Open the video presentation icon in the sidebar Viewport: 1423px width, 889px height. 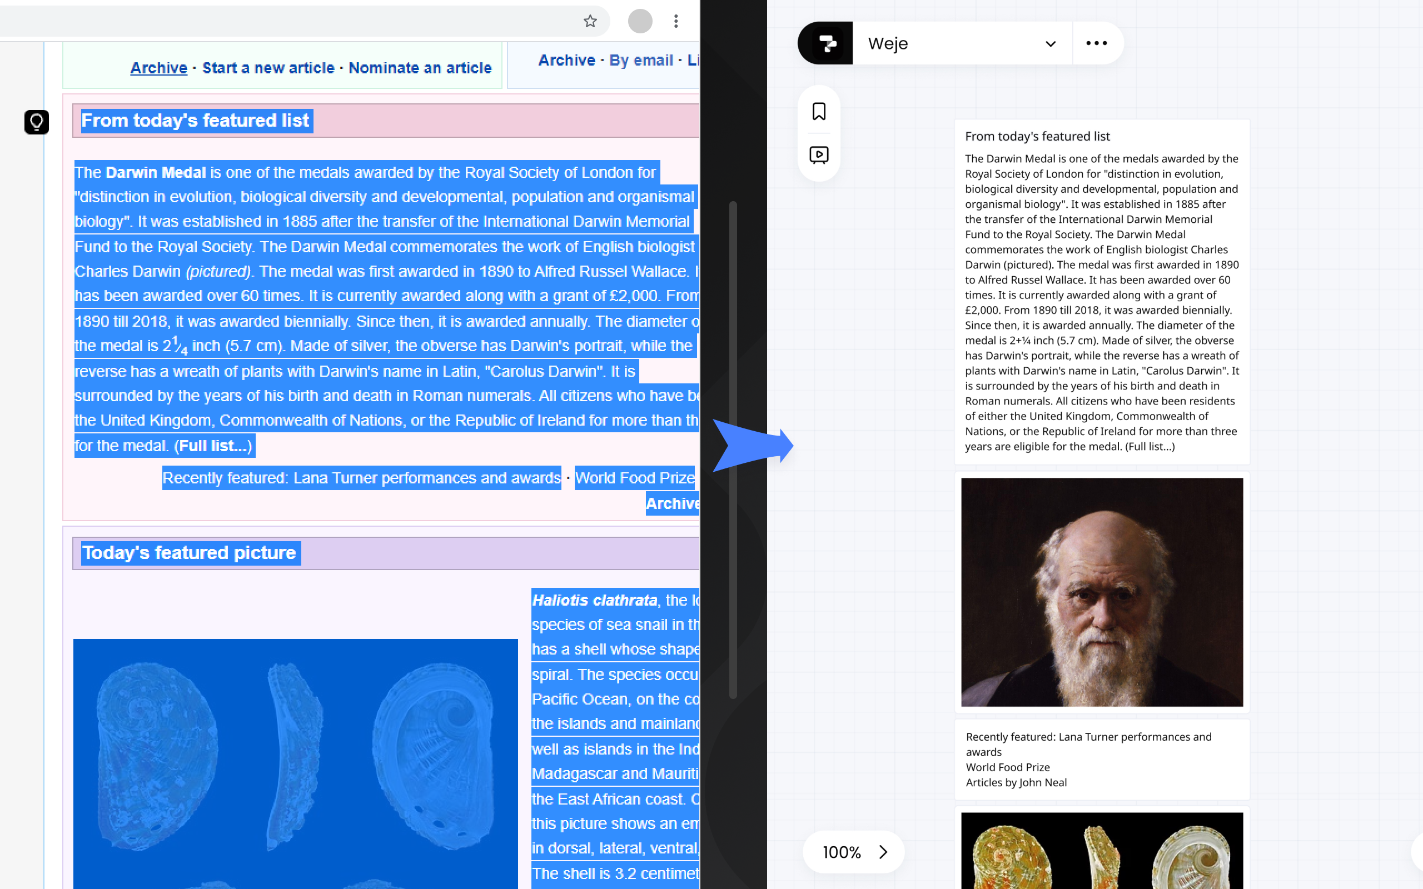[x=819, y=154]
